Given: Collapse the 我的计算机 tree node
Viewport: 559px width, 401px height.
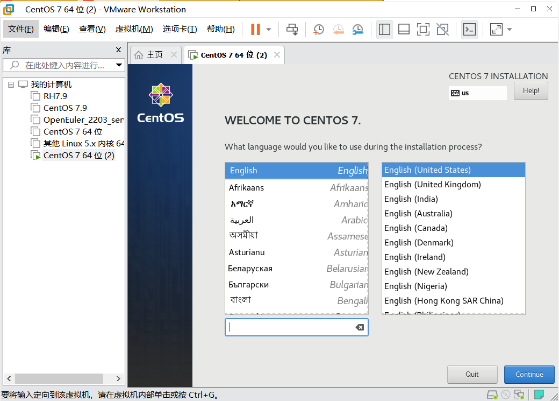Looking at the screenshot, I should pyautogui.click(x=11, y=85).
